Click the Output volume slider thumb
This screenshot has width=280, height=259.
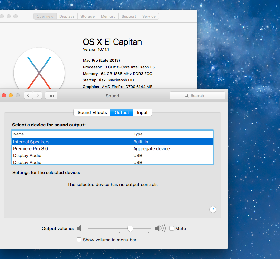tap(130, 229)
